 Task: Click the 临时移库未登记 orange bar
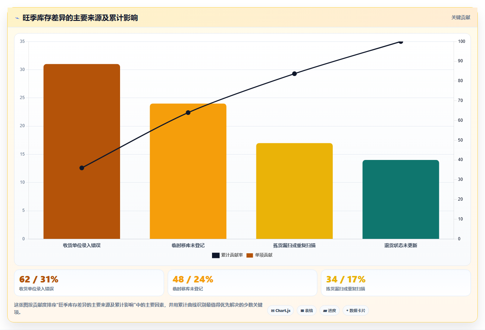188,171
